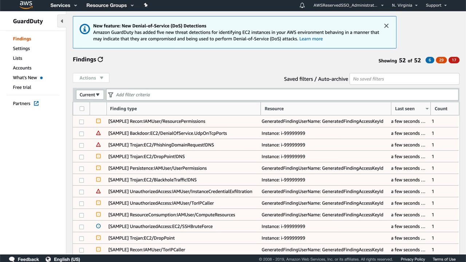Expand the Actions dropdown
This screenshot has width=466, height=262.
[91, 78]
